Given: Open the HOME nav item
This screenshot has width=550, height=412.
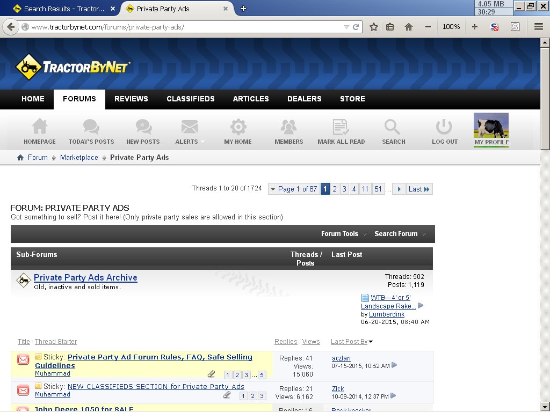Looking at the screenshot, I should click(x=33, y=99).
